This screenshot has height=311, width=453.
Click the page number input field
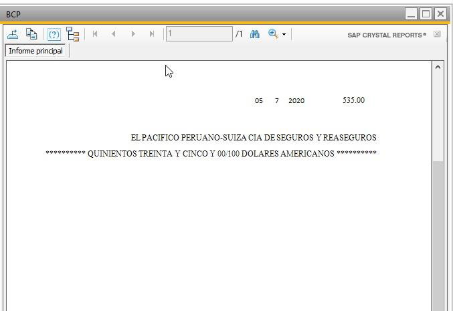tap(199, 34)
